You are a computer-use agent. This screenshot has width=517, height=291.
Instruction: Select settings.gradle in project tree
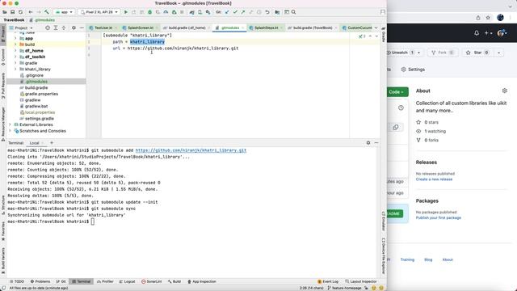point(40,119)
